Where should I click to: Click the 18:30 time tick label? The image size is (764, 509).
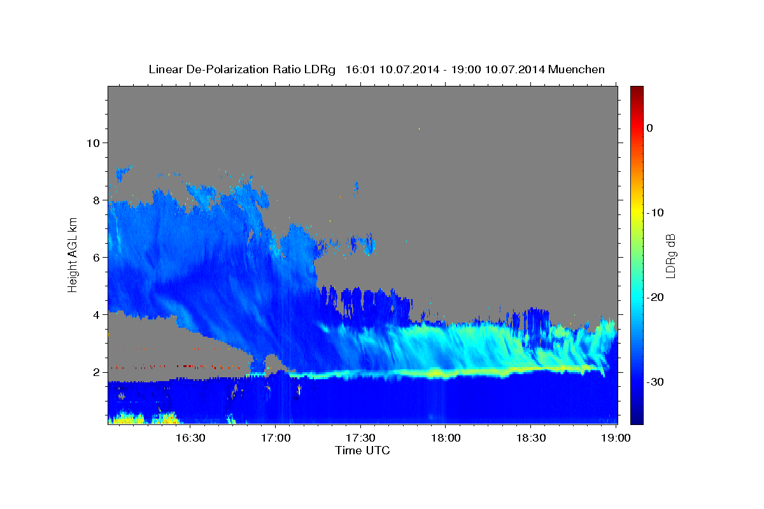[x=530, y=438]
